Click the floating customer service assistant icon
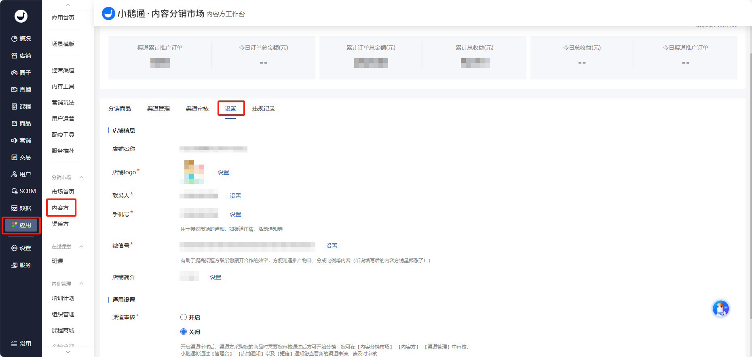The height and width of the screenshot is (357, 752). [x=720, y=309]
